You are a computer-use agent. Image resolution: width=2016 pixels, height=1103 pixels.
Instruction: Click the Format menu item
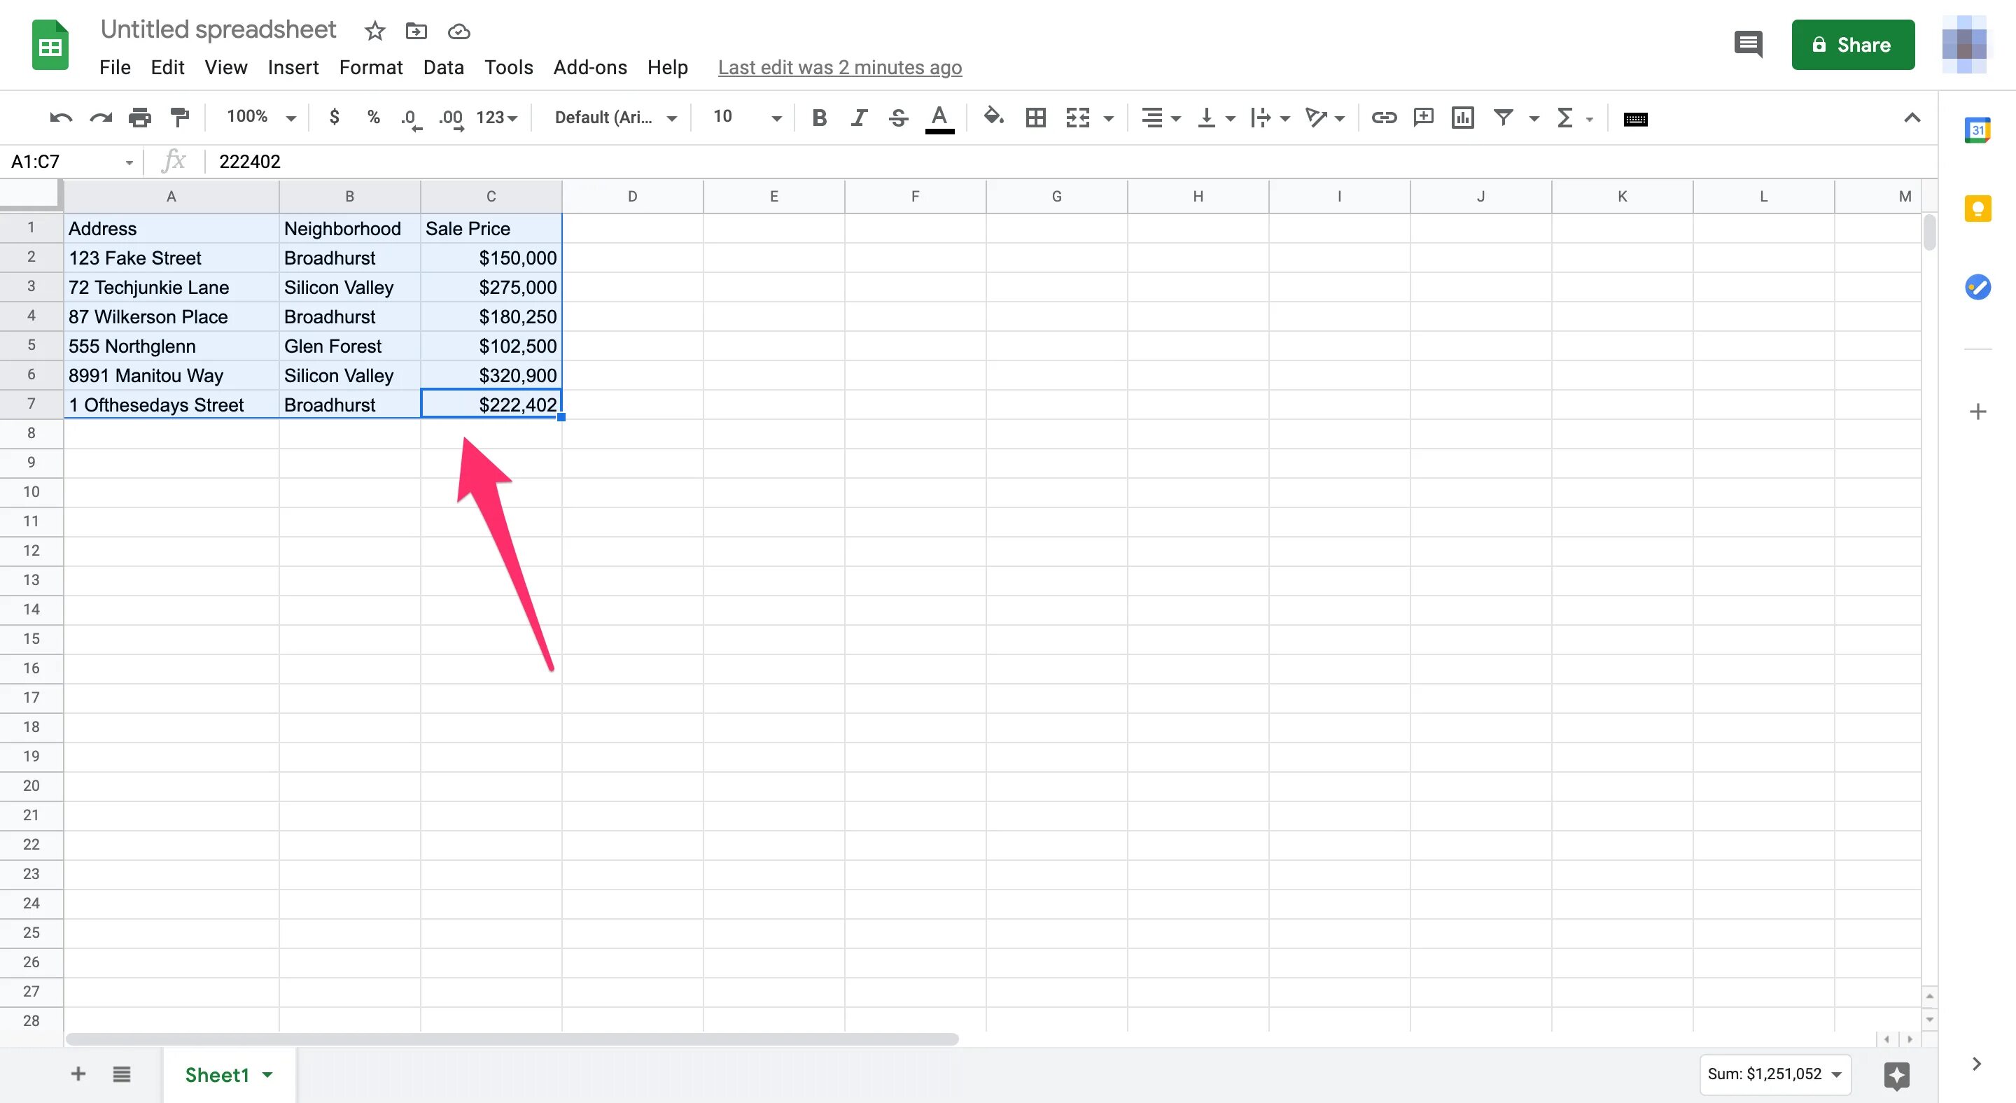(370, 66)
